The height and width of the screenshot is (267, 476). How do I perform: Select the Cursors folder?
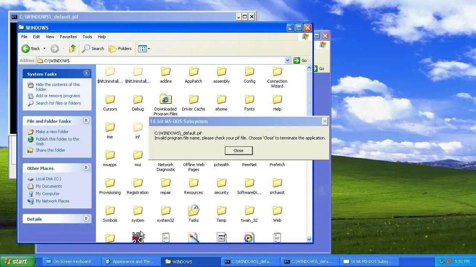click(110, 103)
